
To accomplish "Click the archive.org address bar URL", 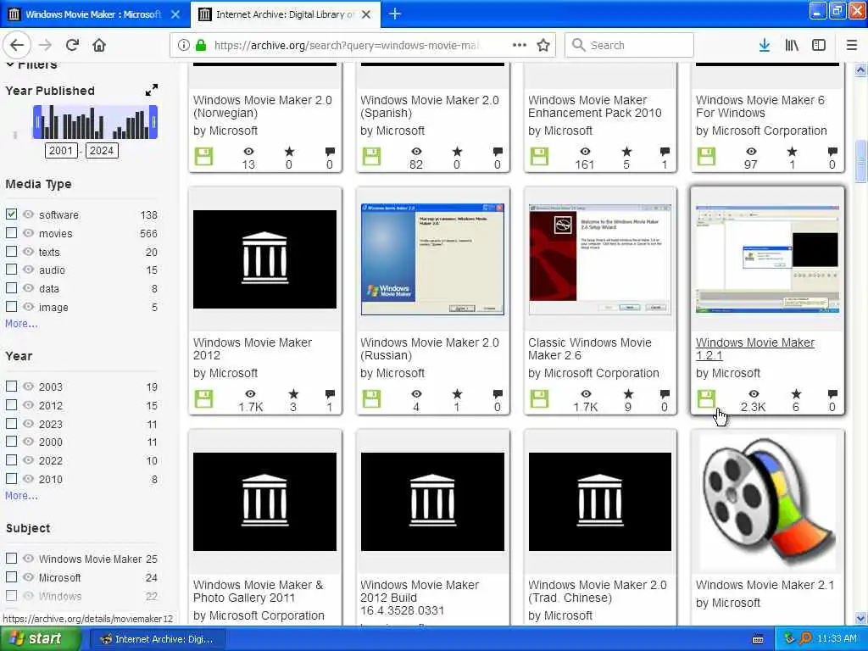I will coord(346,45).
